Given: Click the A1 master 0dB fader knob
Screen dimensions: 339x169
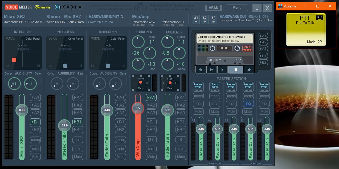Looking at the screenshot, I should (x=201, y=129).
